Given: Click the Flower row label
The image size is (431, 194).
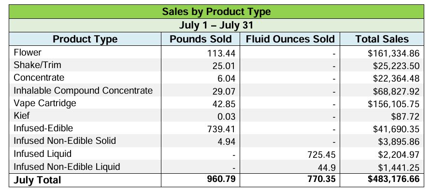Looking at the screenshot, I should tap(28, 52).
